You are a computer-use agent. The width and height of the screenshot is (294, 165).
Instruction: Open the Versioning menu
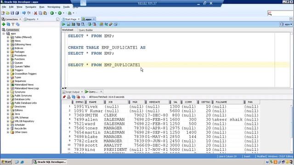[x=54, y=7]
